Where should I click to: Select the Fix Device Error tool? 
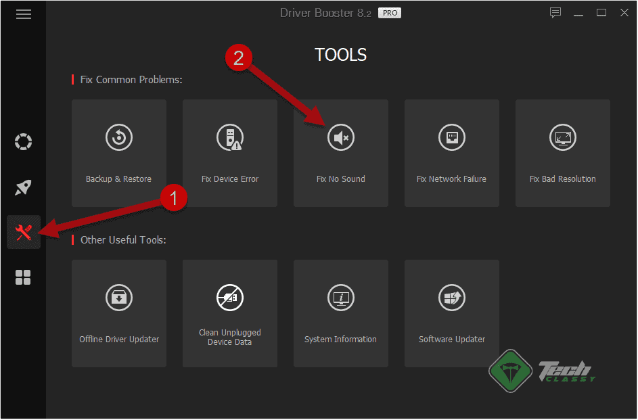tap(229, 152)
